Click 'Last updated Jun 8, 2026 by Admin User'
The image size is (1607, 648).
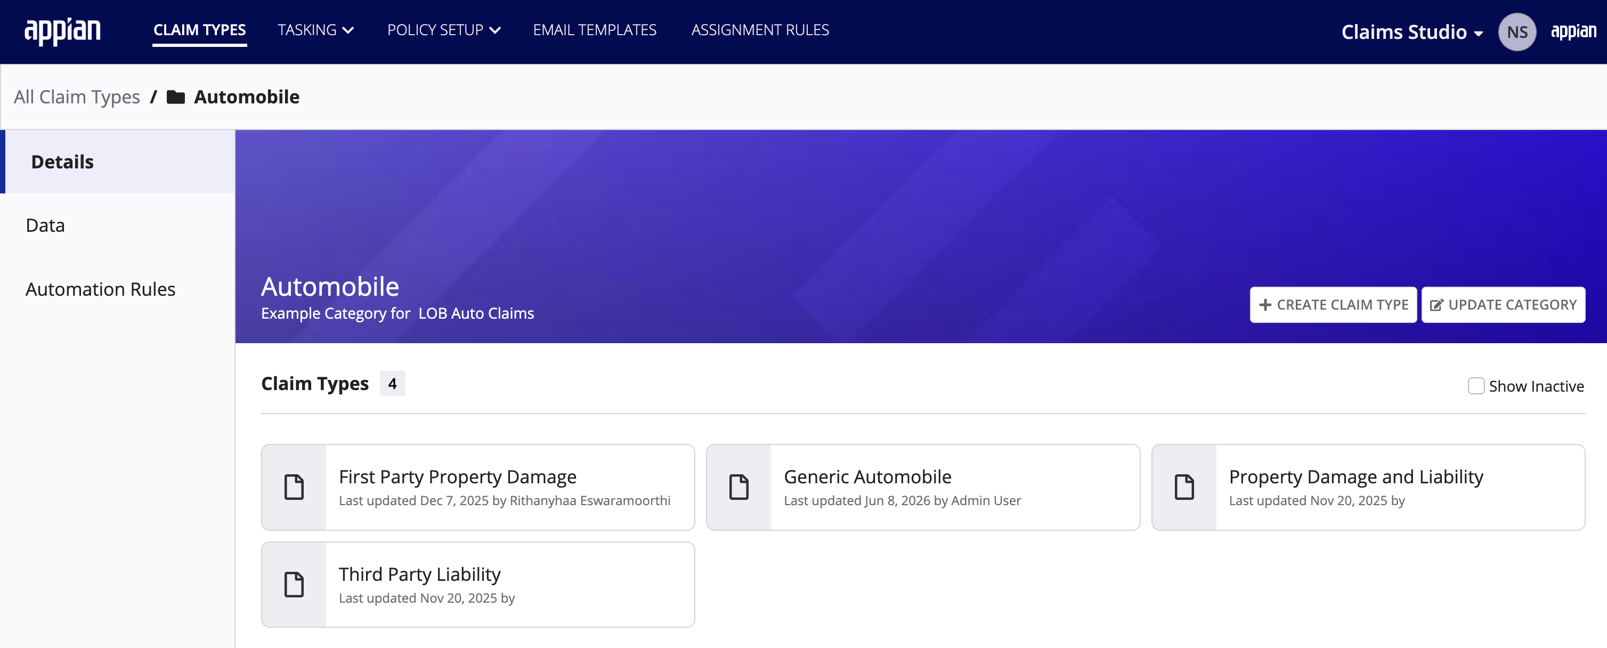[x=902, y=501]
